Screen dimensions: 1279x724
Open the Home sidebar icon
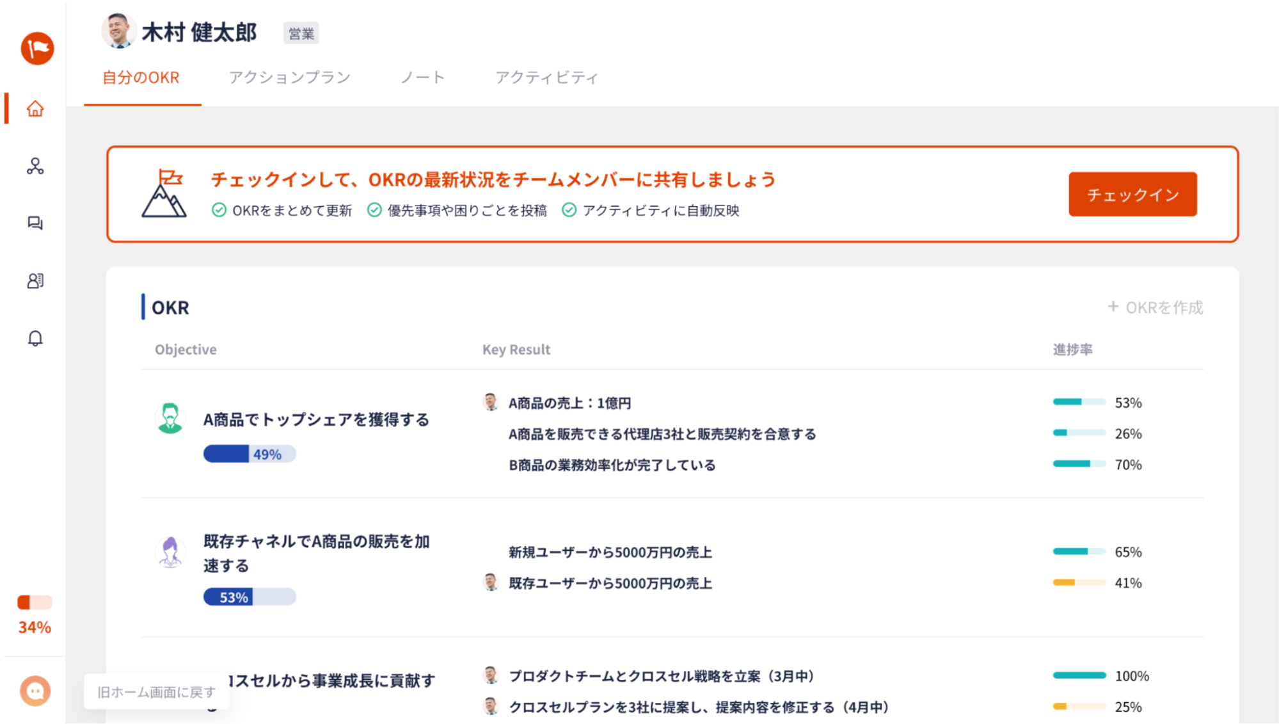[x=35, y=108]
